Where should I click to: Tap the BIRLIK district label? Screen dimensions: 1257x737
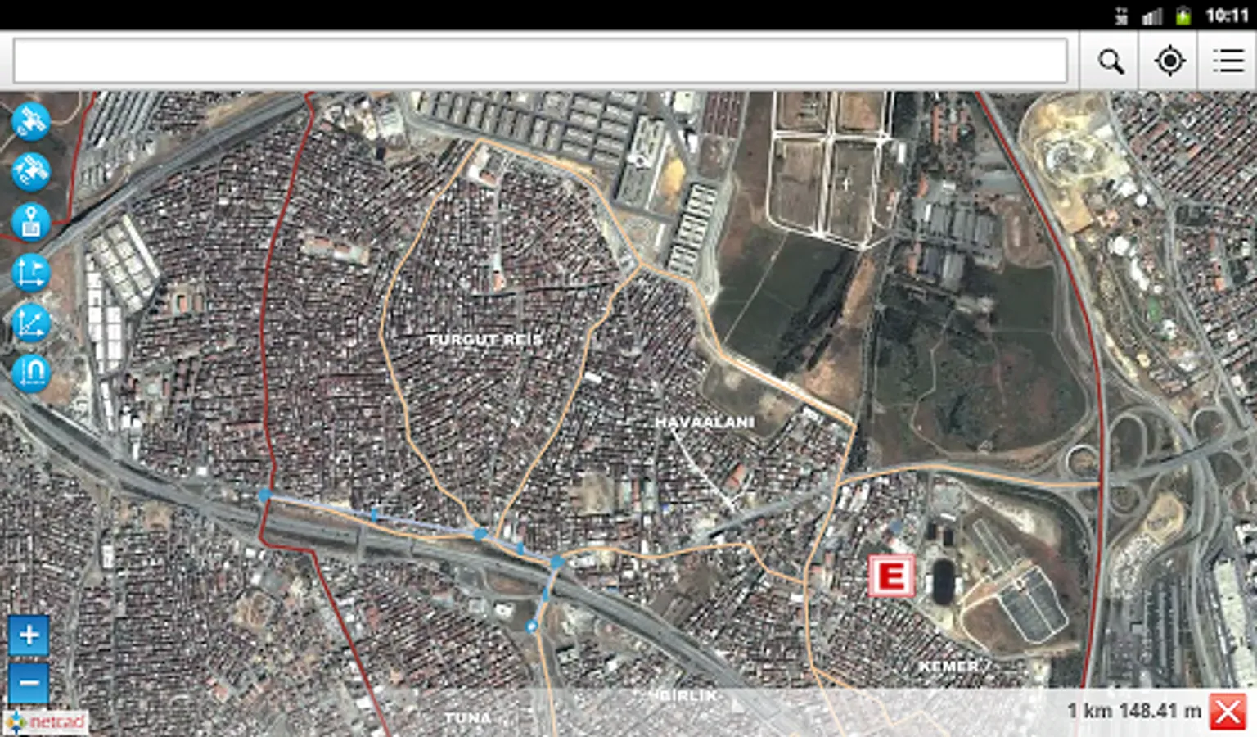[689, 695]
